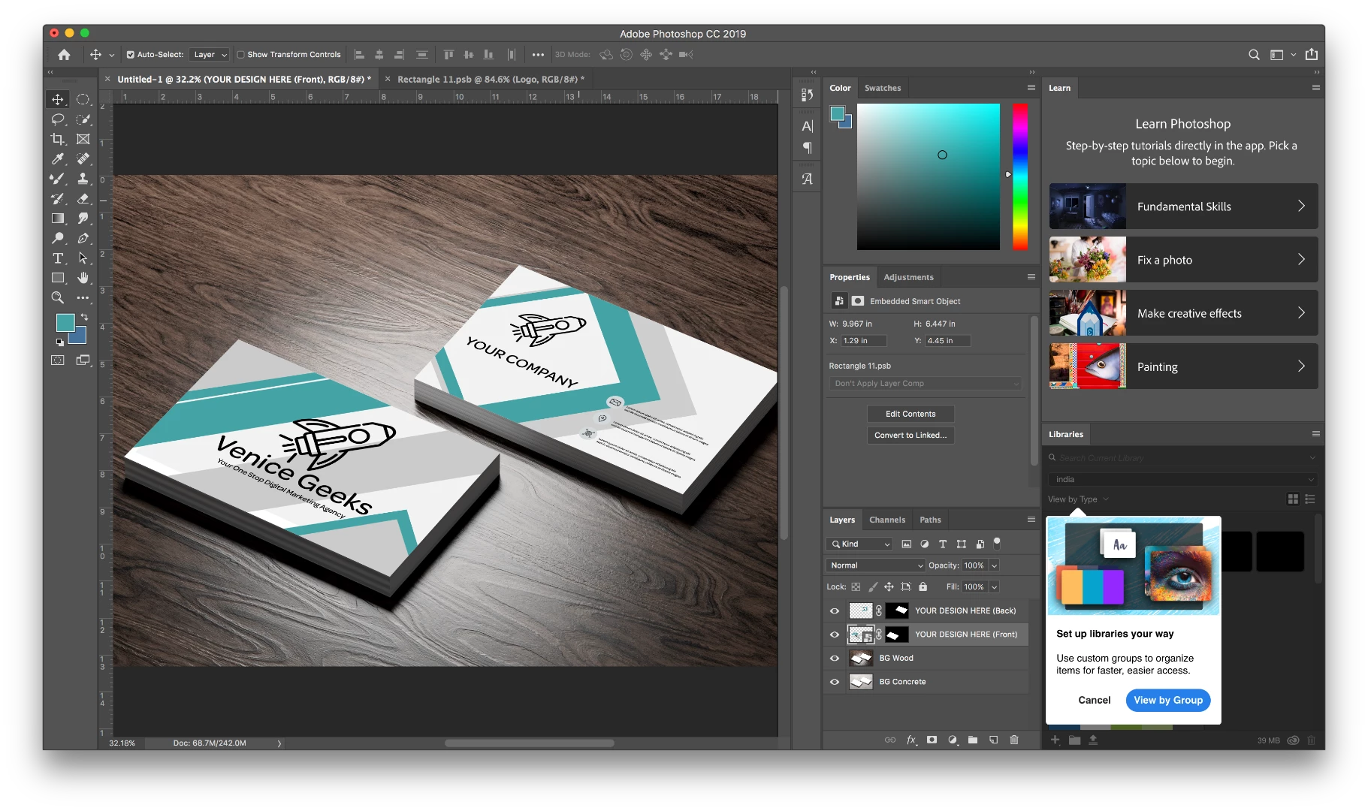This screenshot has height=811, width=1368.
Task: Open the Layers panel menu
Action: tap(1031, 520)
